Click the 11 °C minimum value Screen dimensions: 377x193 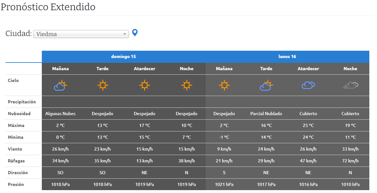350,137
